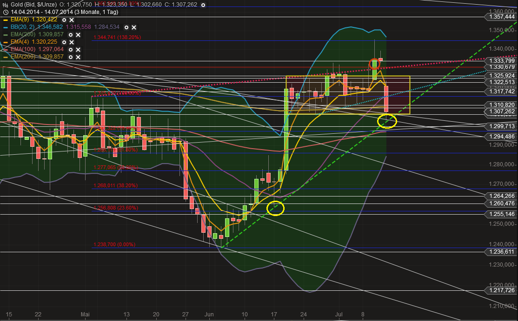
Task: Open settings for the EMA(4) indicator
Action: pyautogui.click(x=64, y=42)
